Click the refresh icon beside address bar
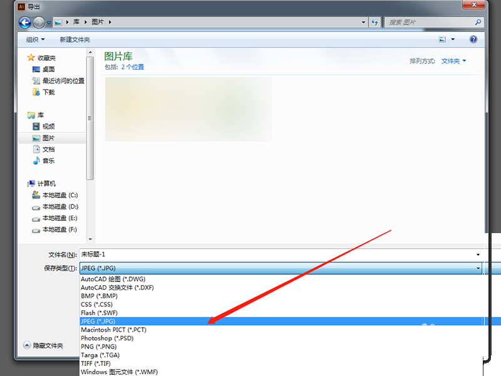This screenshot has width=501, height=376. click(374, 22)
